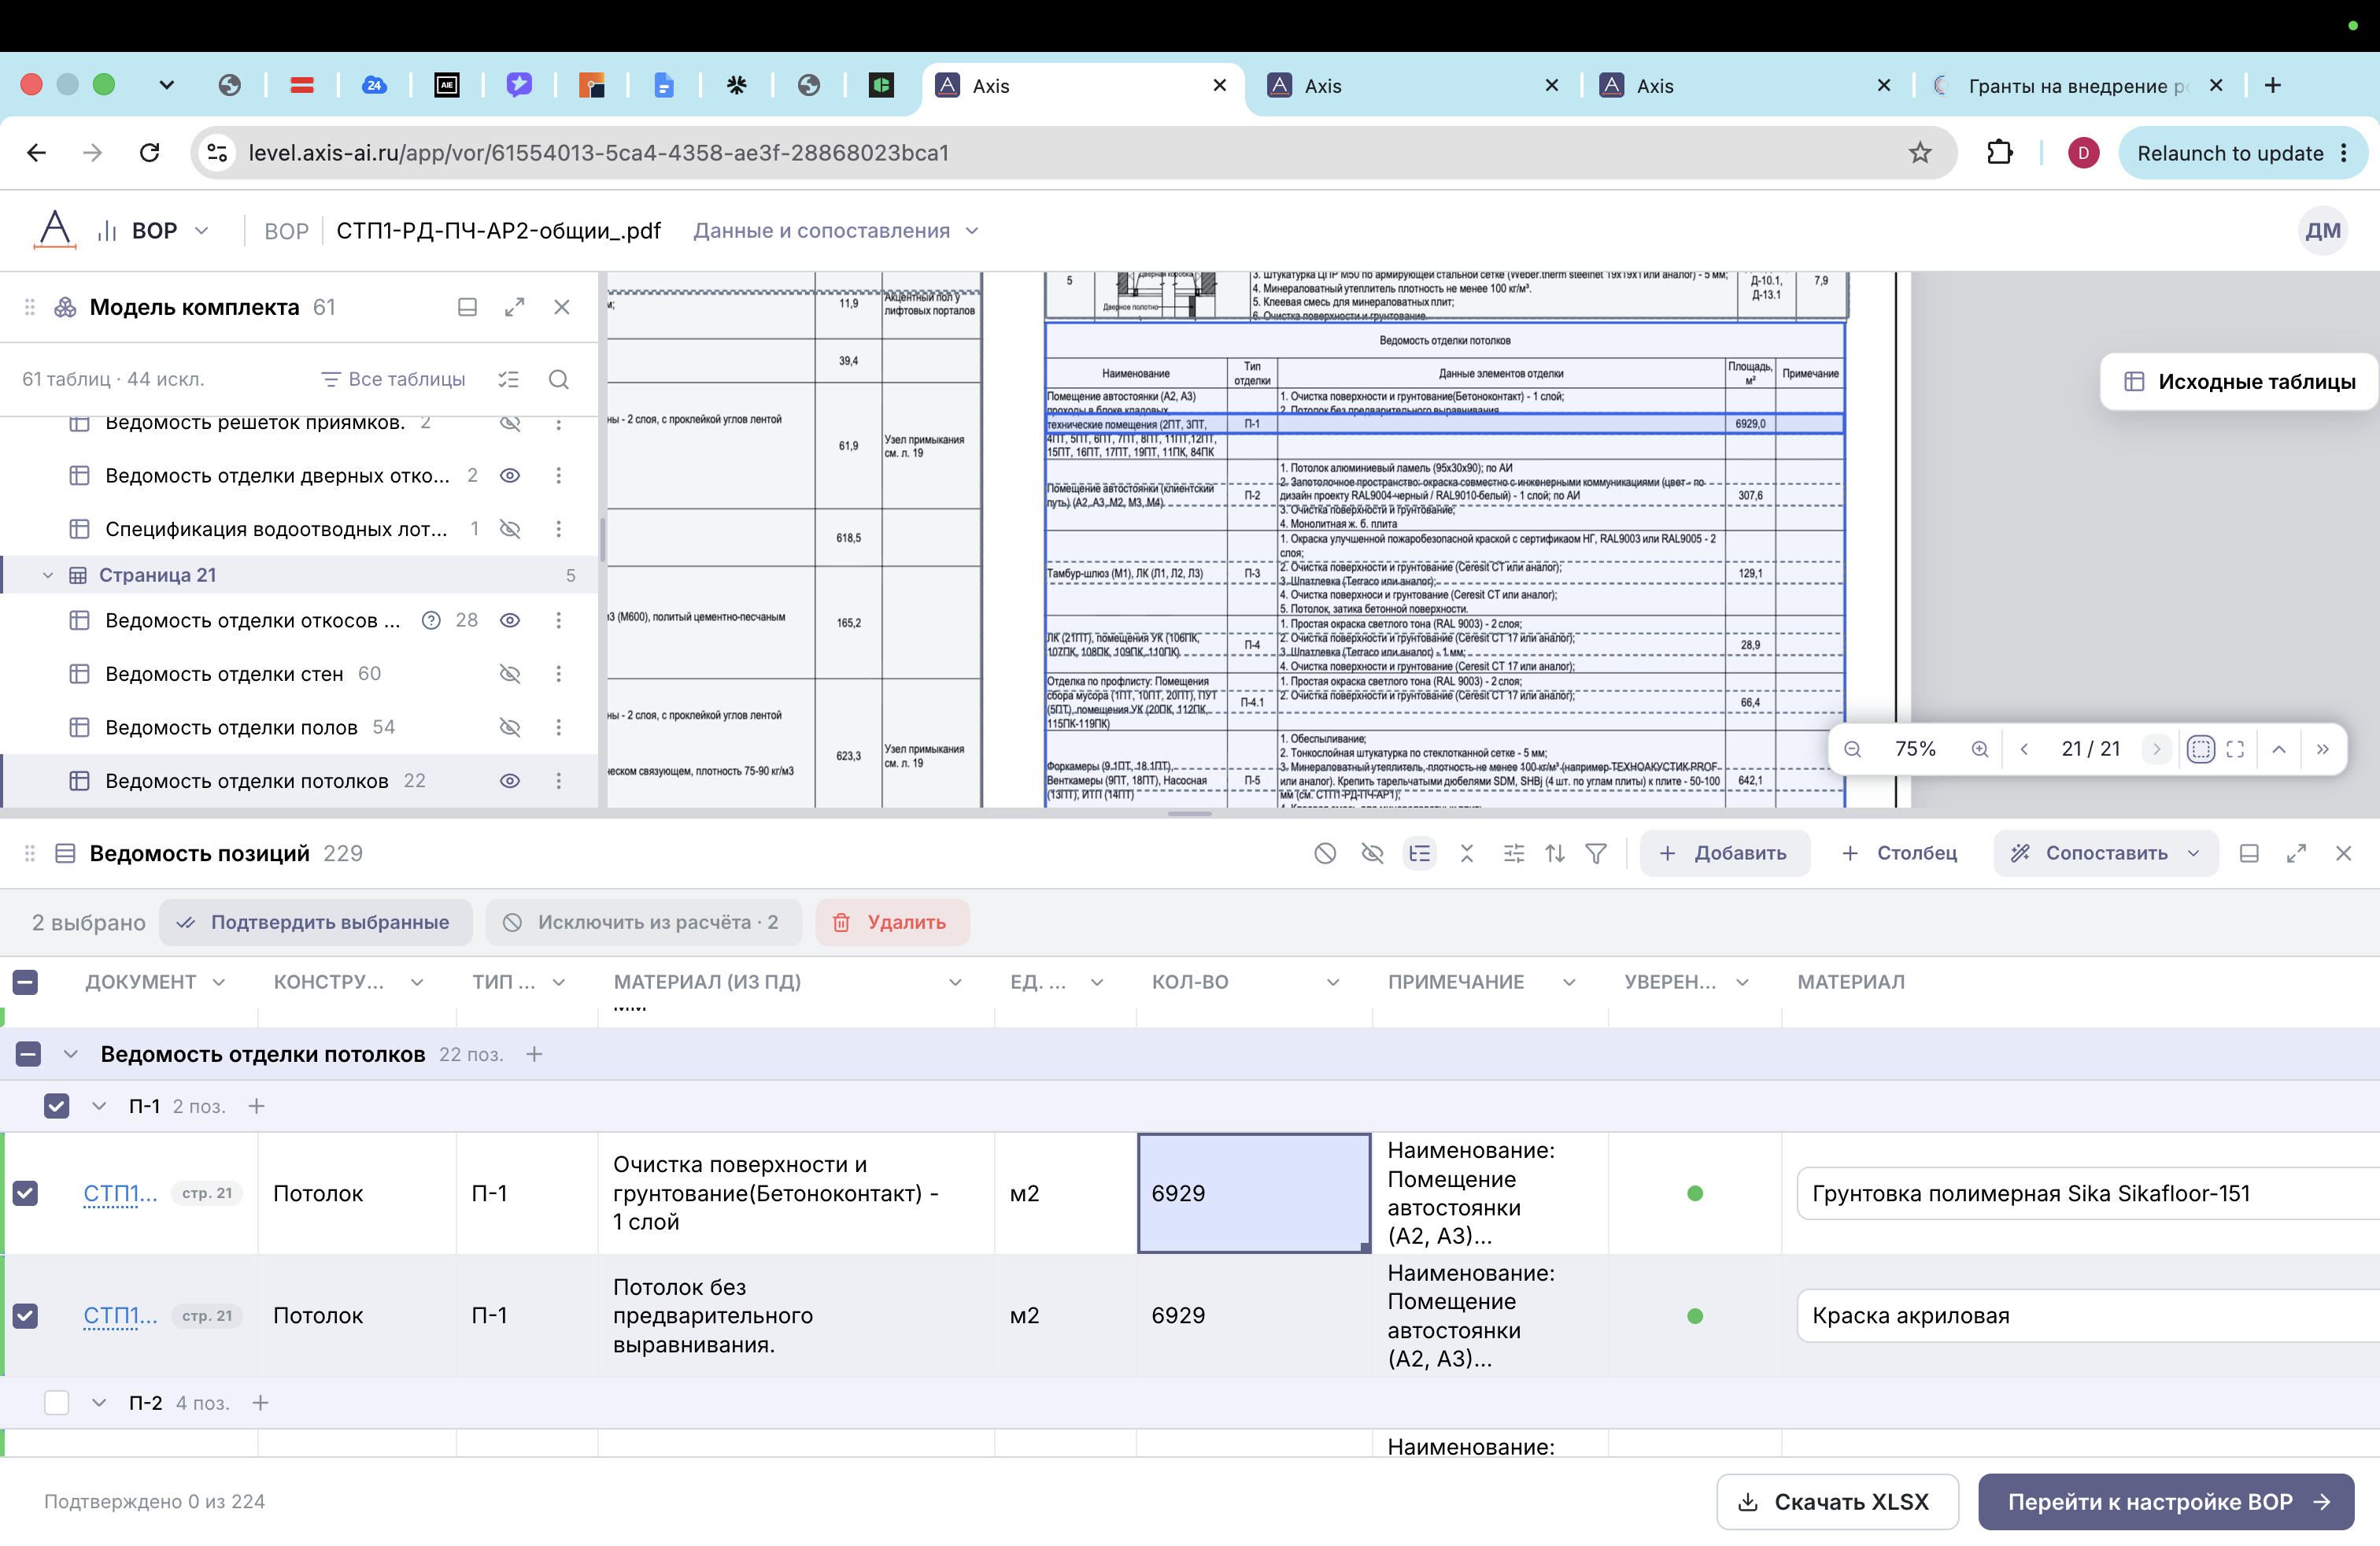The height and width of the screenshot is (1546, 2380).
Task: Open the Данные и сопоставления dropdown
Action: (835, 231)
